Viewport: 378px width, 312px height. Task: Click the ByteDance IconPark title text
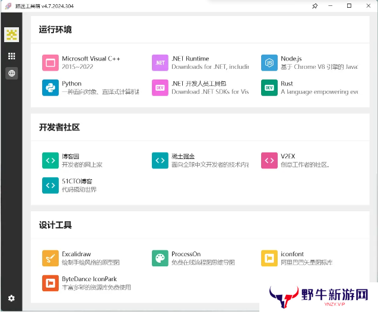pyautogui.click(x=89, y=279)
